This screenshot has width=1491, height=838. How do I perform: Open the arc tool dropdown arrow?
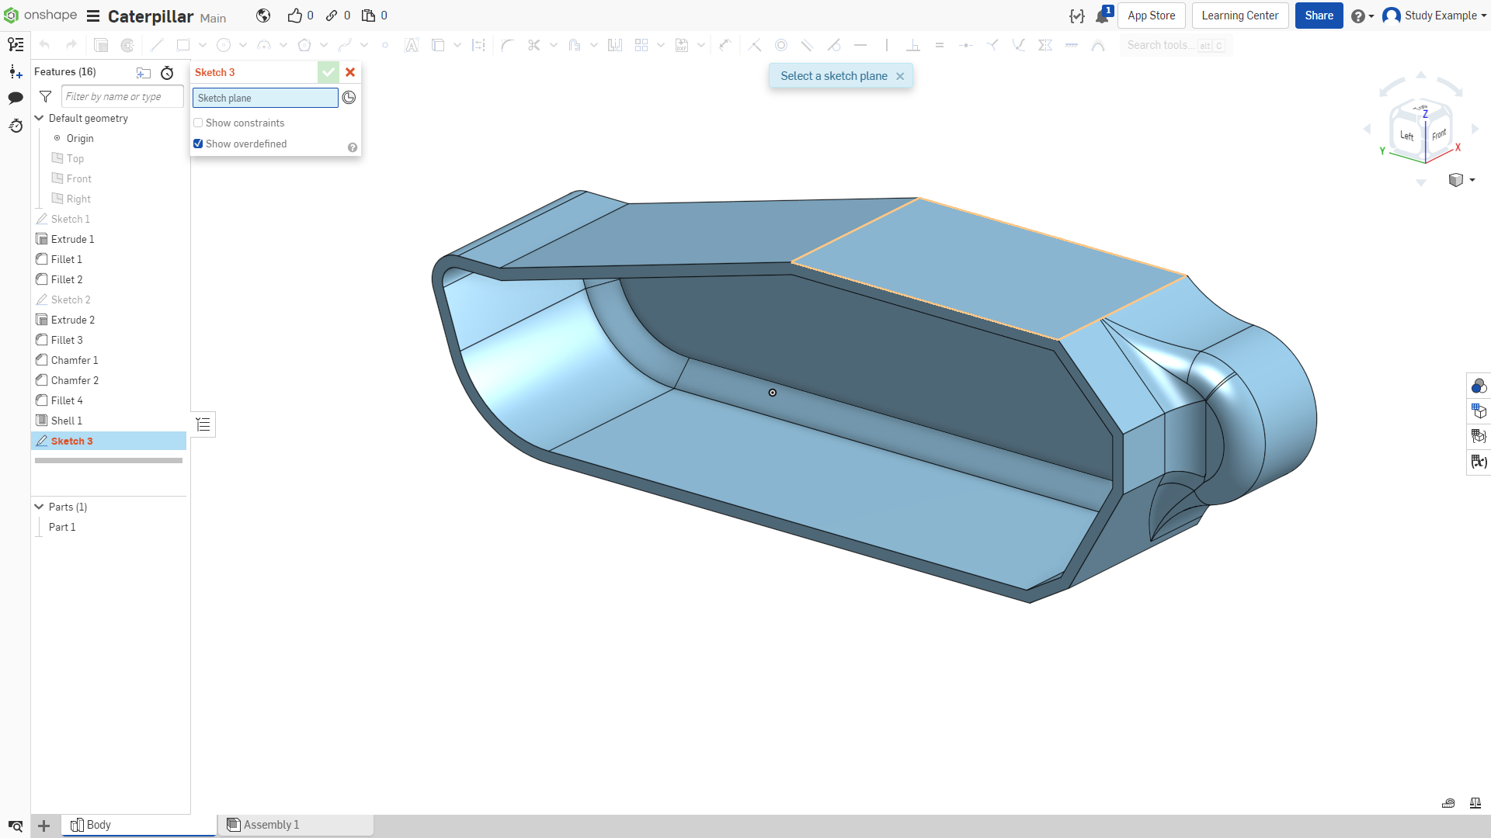point(283,45)
